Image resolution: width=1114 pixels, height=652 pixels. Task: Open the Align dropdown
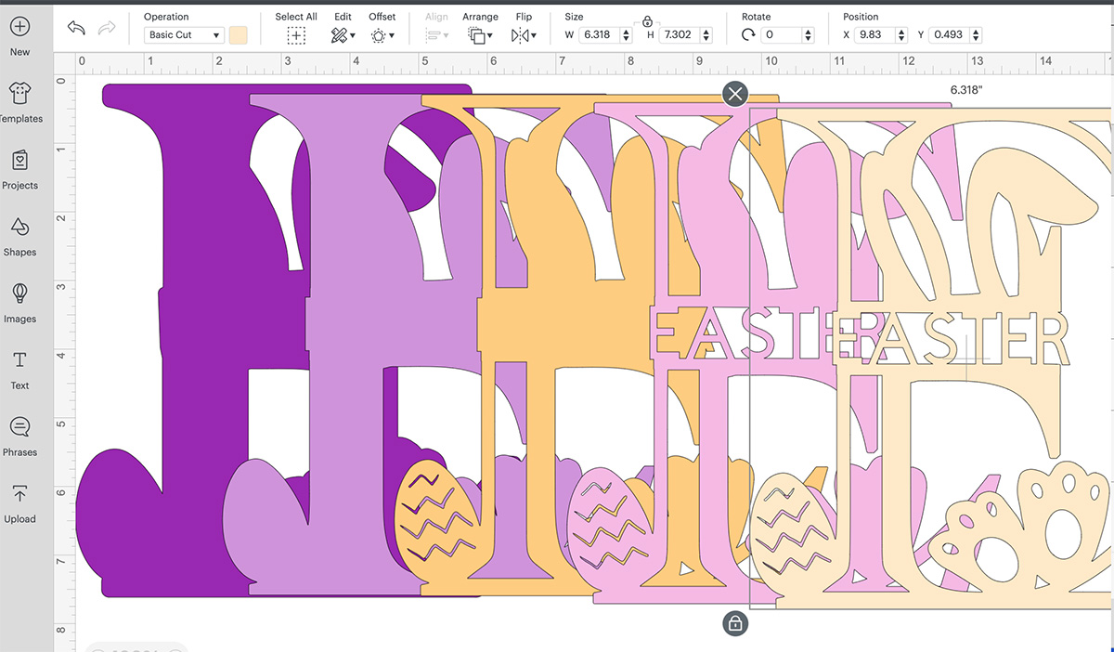436,35
